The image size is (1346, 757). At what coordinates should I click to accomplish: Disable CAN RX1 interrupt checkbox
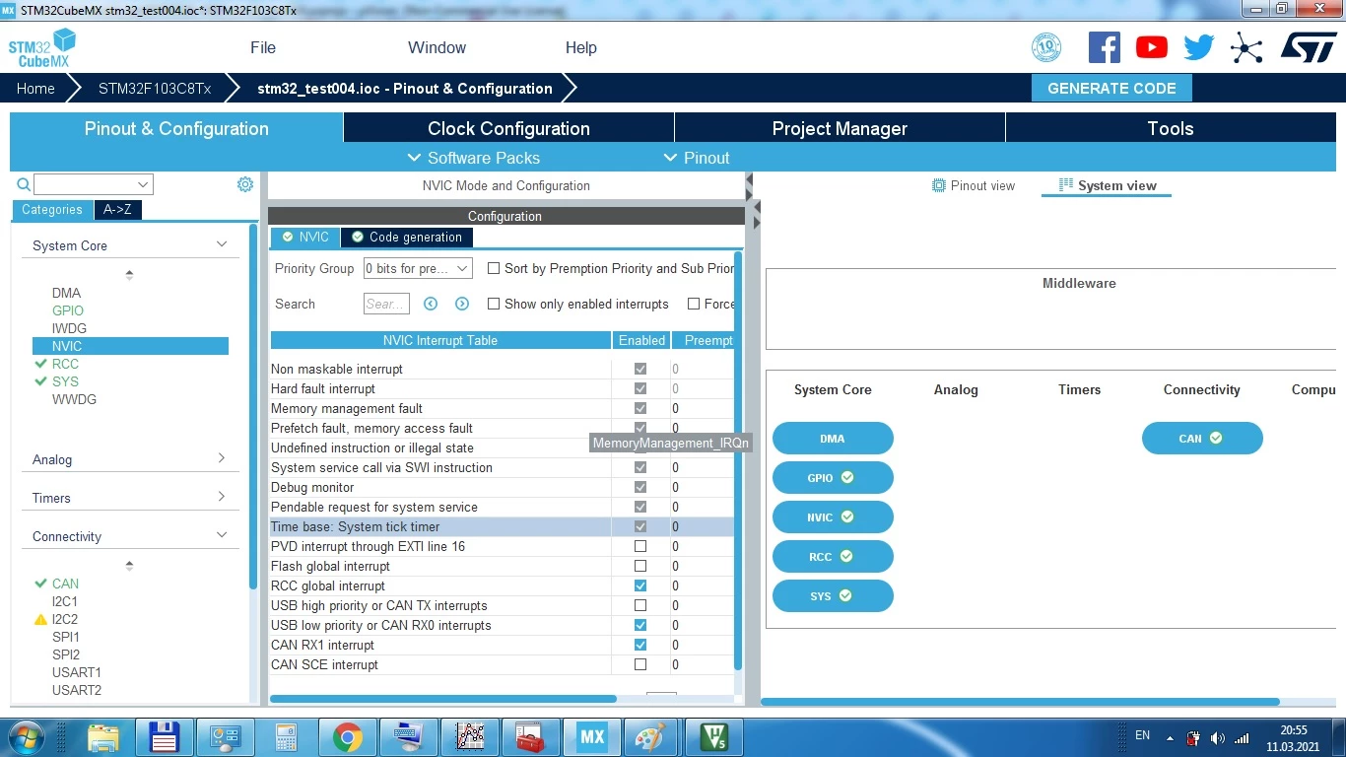(640, 645)
